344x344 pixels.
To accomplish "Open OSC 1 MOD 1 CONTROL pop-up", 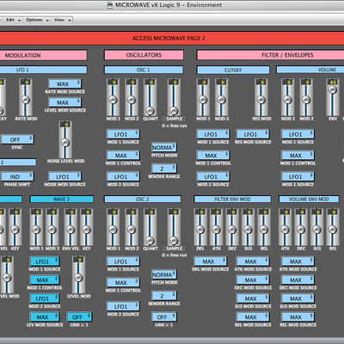I will click(123, 156).
